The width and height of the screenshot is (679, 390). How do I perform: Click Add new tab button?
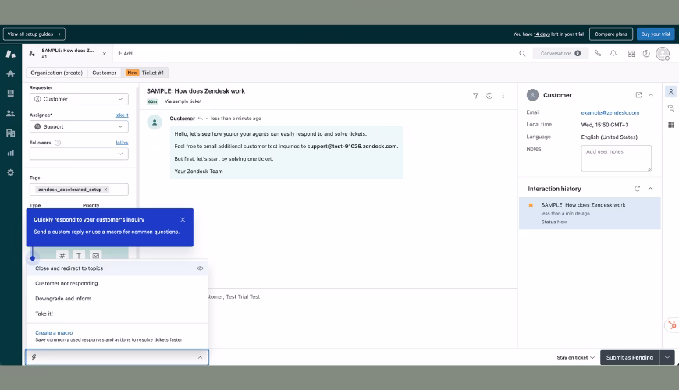pos(125,54)
